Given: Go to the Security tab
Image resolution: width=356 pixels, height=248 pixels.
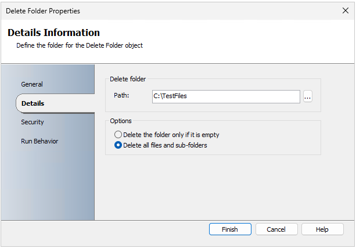Looking at the screenshot, I should [33, 122].
